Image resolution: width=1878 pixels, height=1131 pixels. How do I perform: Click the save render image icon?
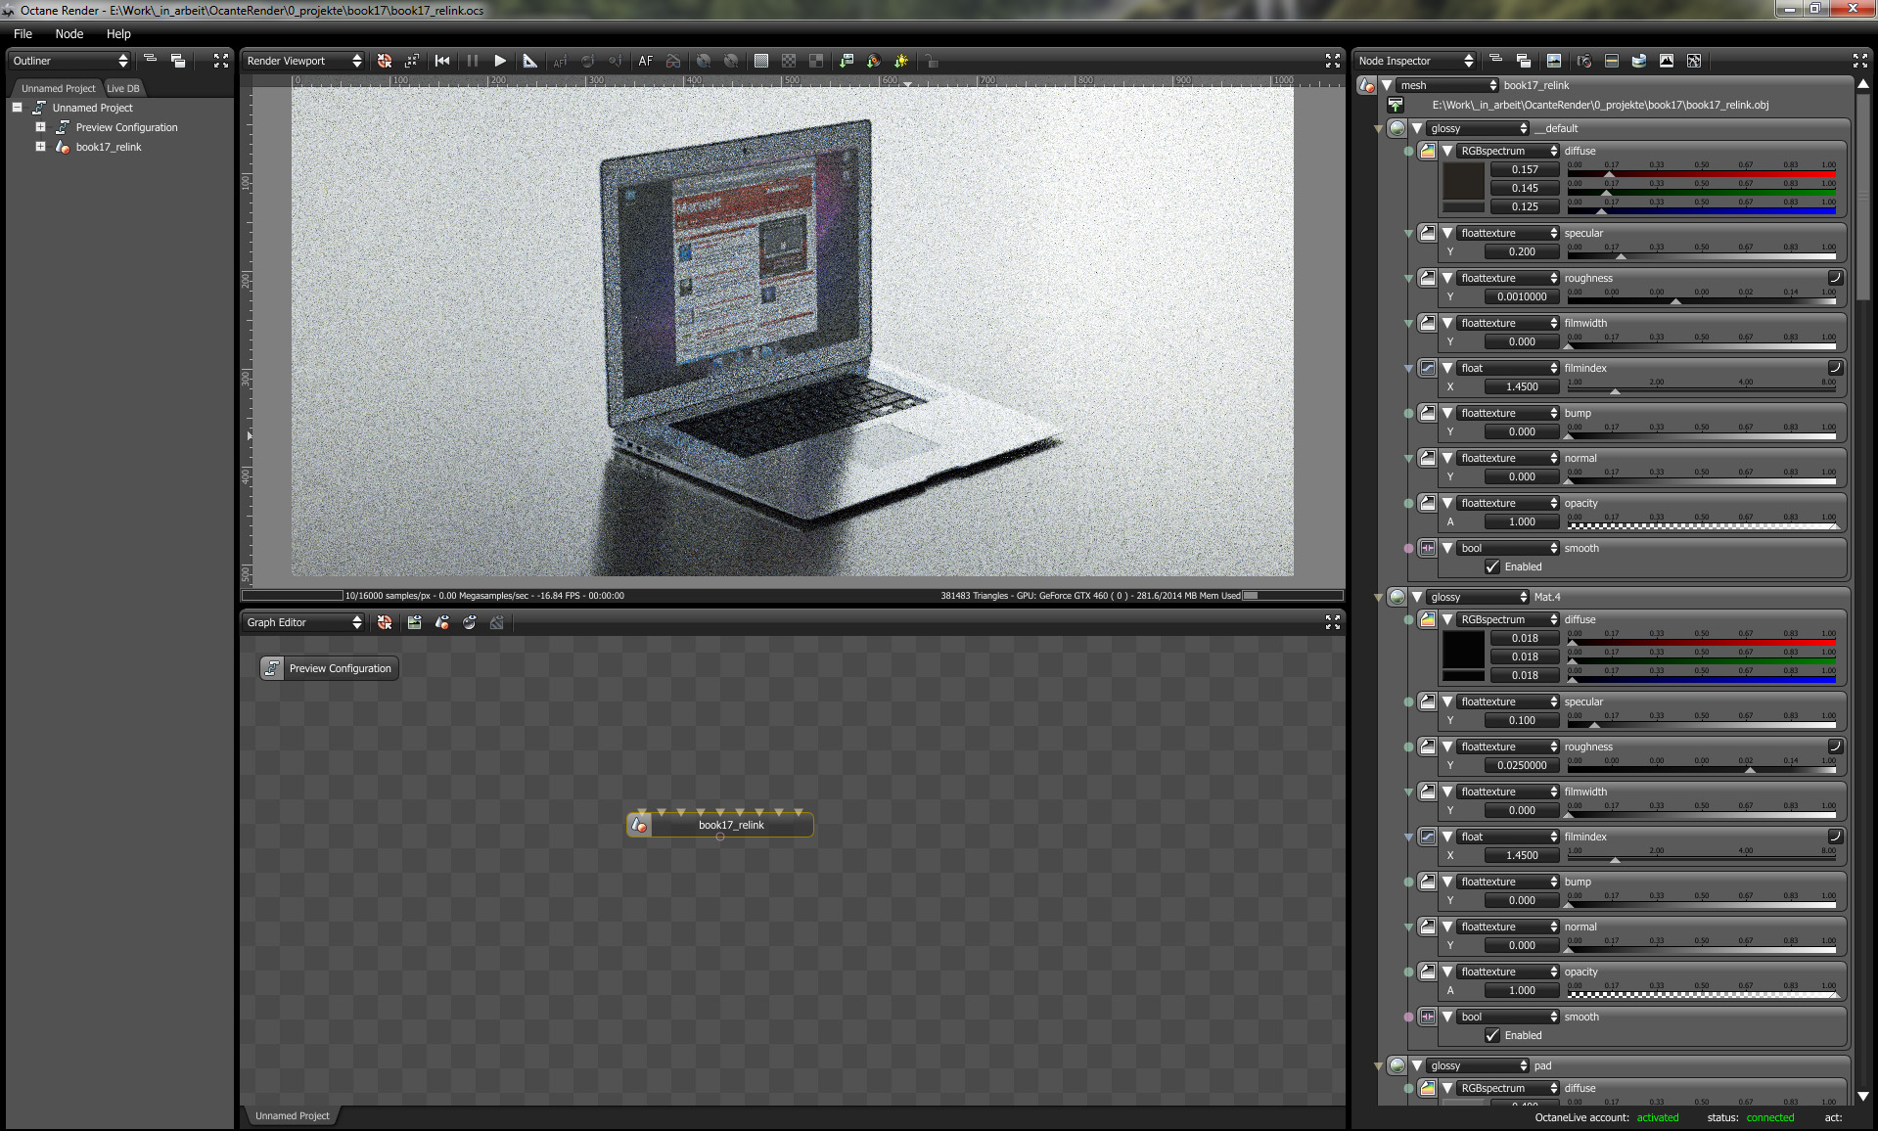click(x=847, y=61)
